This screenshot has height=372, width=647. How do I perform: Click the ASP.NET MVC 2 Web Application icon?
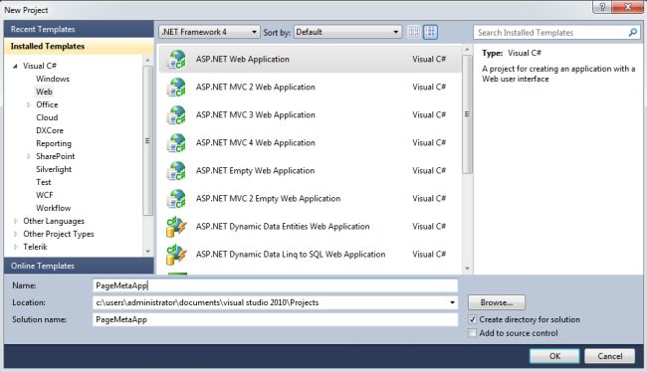pyautogui.click(x=176, y=88)
